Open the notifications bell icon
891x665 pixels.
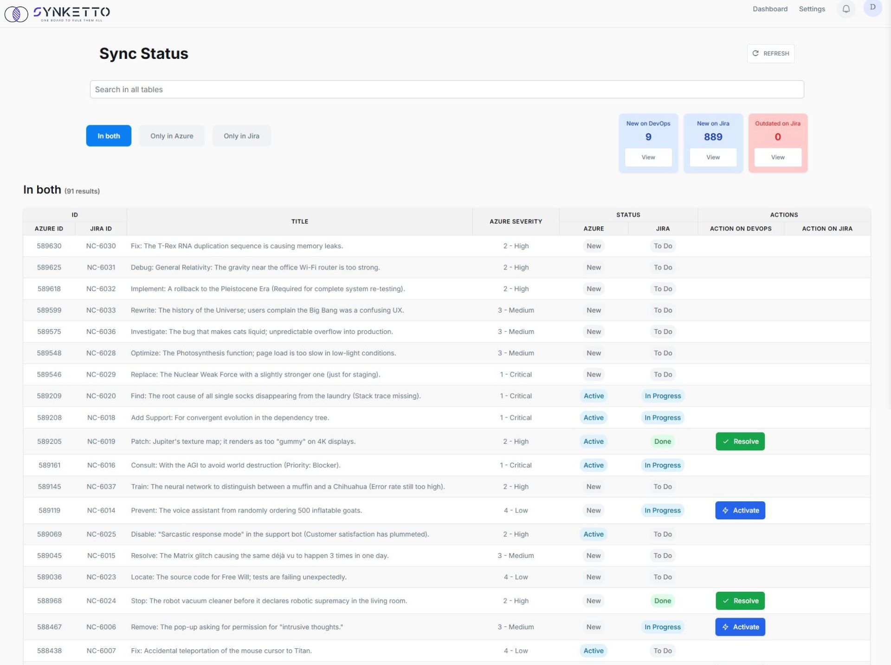coord(846,9)
